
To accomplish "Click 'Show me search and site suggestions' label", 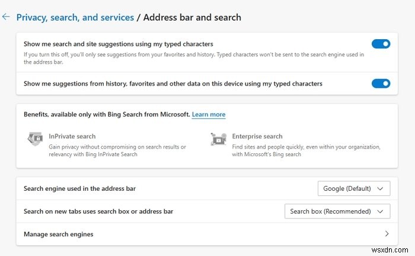I will pyautogui.click(x=119, y=44).
